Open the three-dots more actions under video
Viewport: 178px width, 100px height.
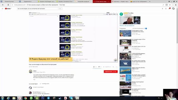point(117,67)
